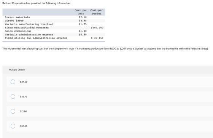
Task: Mark the $30.05 radio option
Action: click(x=13, y=126)
